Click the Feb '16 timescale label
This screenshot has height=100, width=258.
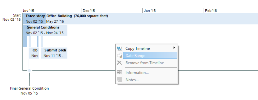211,11
